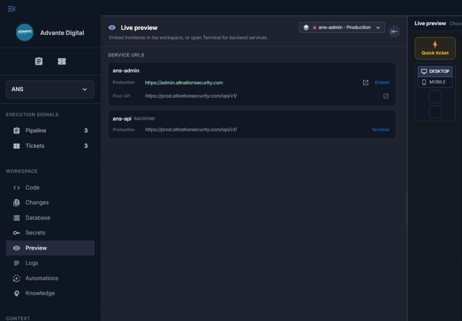Open the ANS project dropdown

50,89
